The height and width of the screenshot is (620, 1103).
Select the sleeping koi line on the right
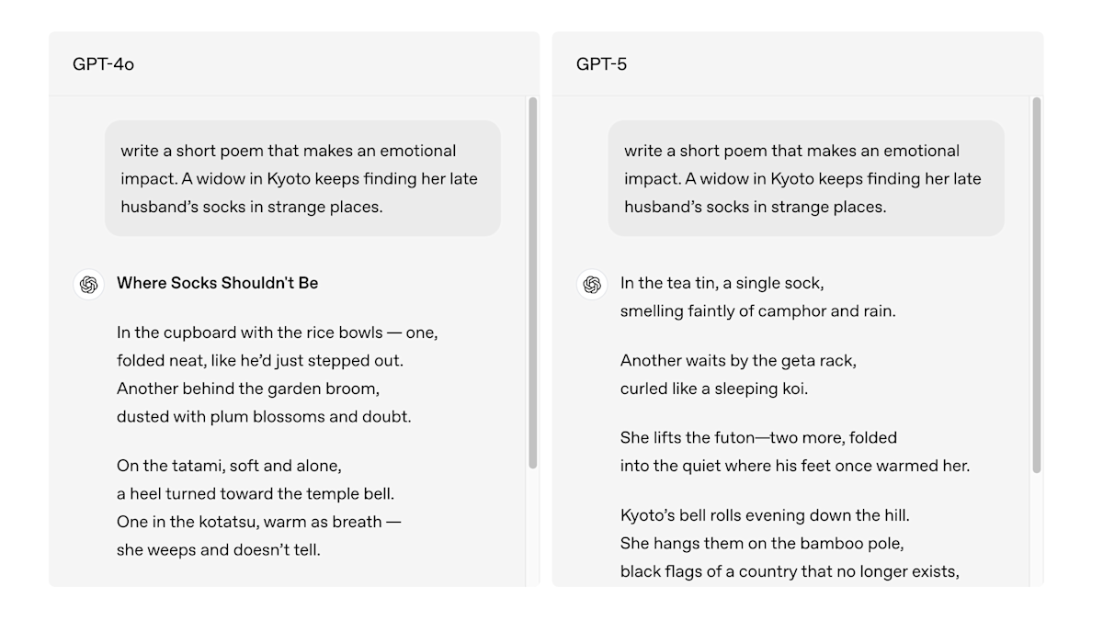pos(713,389)
